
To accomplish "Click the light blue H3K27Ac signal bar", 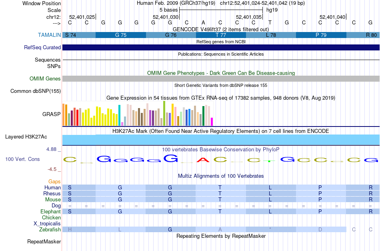I will (x=221, y=140).
